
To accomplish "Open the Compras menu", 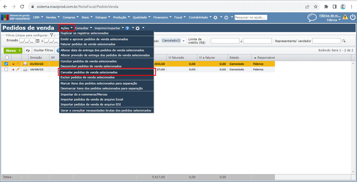I will click(71, 17).
